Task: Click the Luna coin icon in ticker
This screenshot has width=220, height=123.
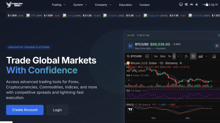Action: (65, 16)
